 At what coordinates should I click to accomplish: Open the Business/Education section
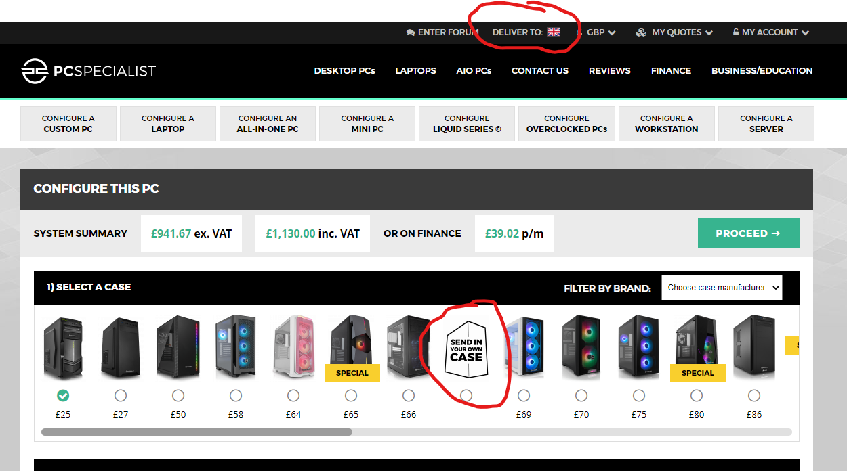(762, 70)
